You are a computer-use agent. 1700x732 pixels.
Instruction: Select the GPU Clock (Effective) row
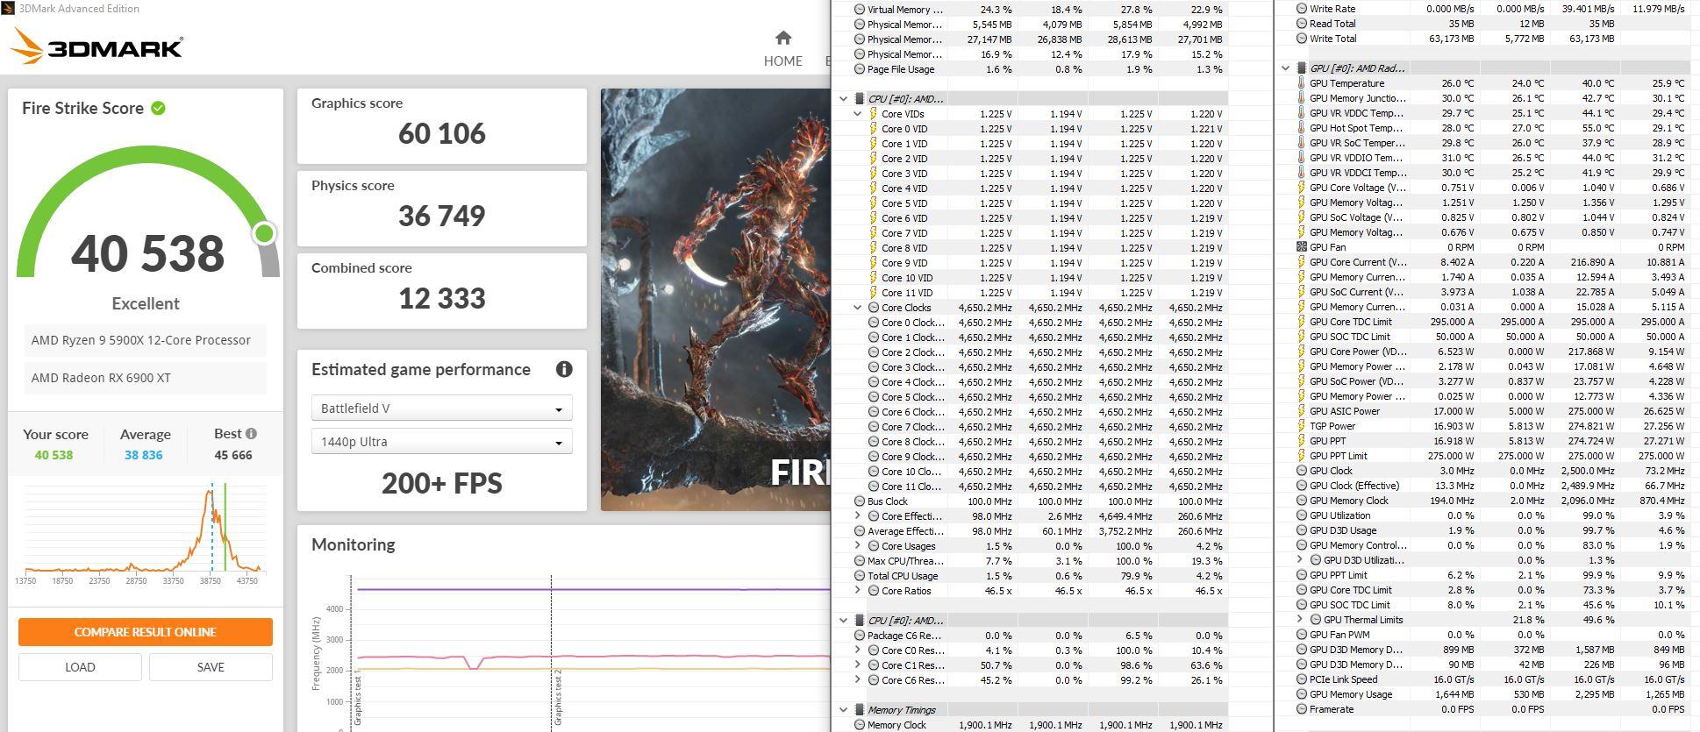(x=1491, y=486)
